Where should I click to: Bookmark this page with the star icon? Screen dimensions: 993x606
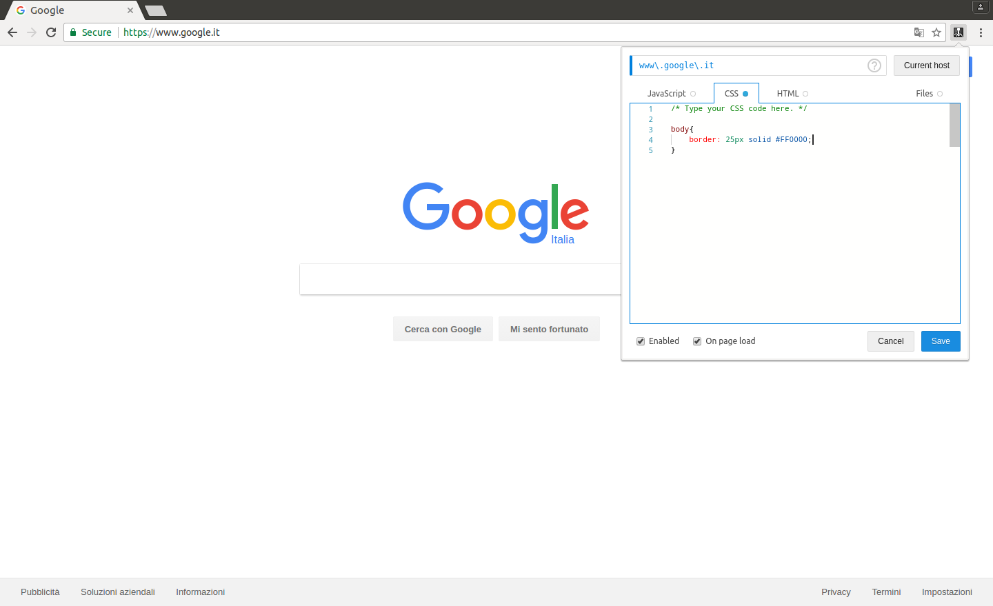tap(936, 32)
